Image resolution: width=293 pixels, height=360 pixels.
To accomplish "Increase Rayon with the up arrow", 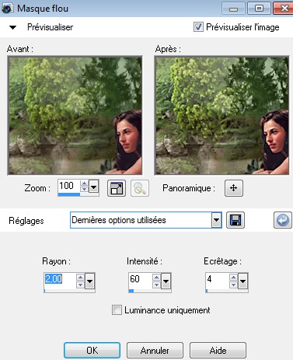I will pyautogui.click(x=80, y=278).
